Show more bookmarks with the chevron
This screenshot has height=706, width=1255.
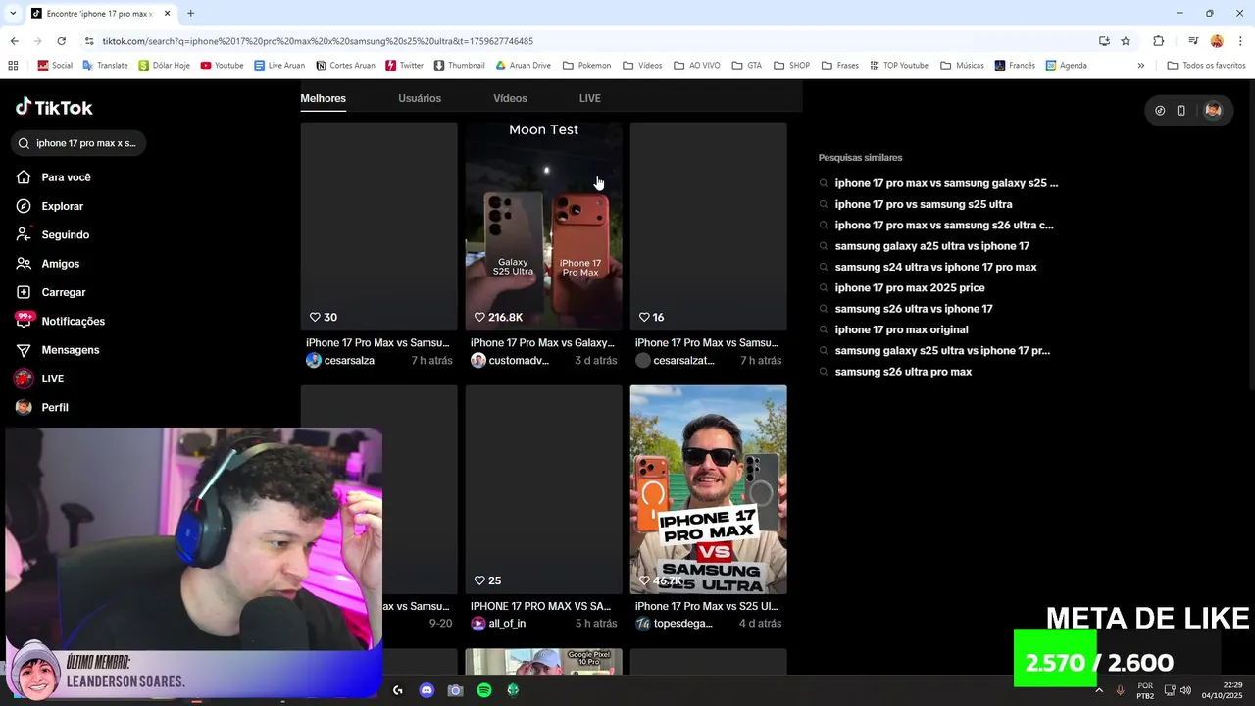point(1140,66)
